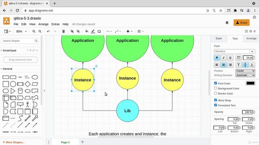The image size is (259, 145).
Task: Align text to the left
Action: (x=217, y=65)
